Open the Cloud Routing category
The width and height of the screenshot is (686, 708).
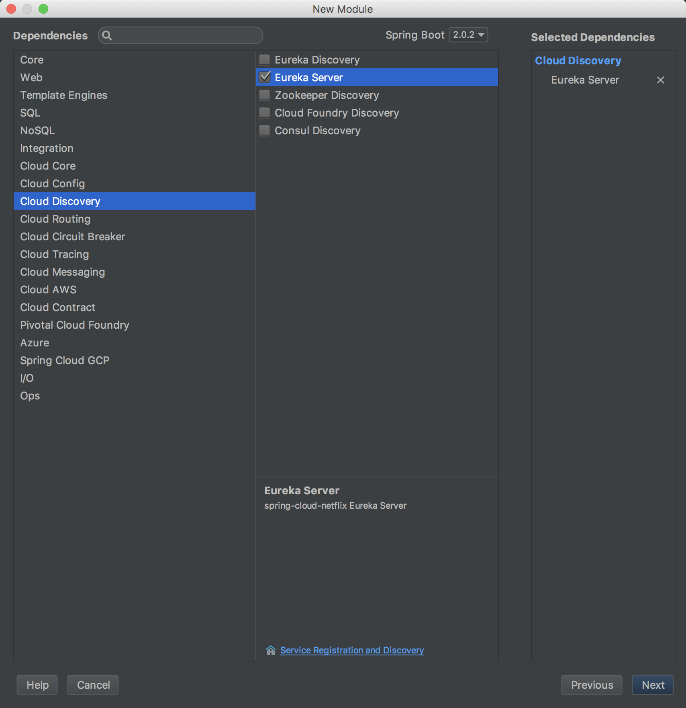(x=55, y=219)
